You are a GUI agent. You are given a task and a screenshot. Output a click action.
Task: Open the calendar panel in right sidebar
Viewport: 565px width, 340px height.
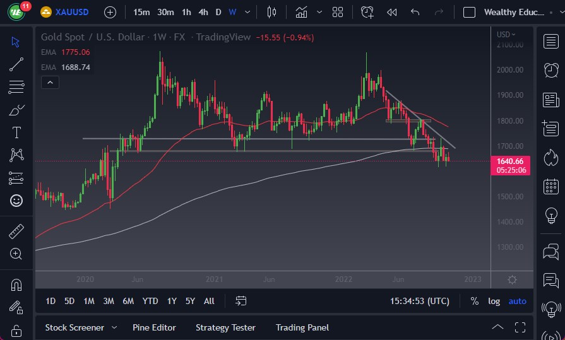coord(550,186)
